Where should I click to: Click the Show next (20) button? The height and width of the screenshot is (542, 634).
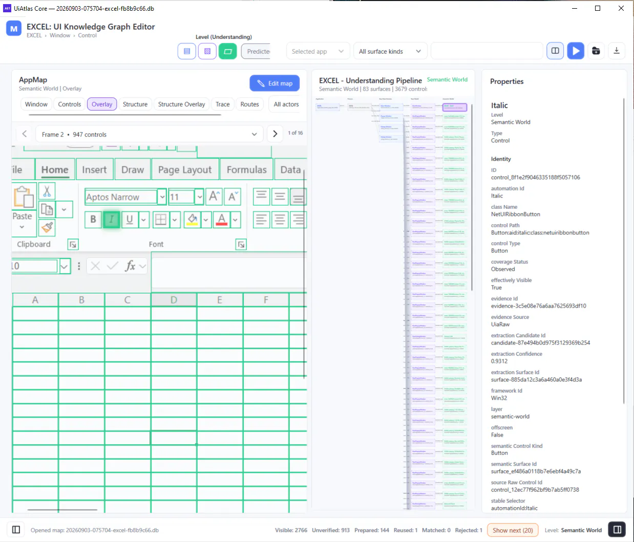[x=513, y=530]
